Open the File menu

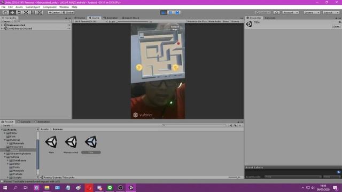pos(3,7)
